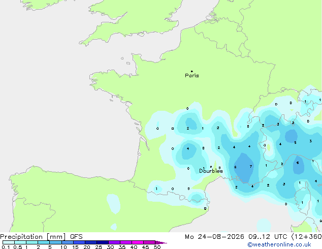The image size is (322, 249).
Task: Click the '5' precipitation value over northern Italy
Action: coord(295,143)
